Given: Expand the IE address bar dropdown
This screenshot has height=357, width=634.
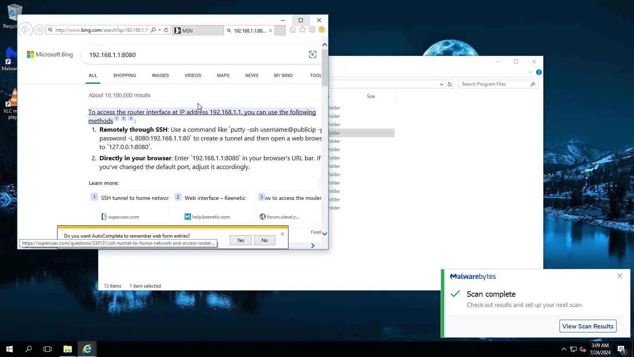Looking at the screenshot, I should (x=160, y=30).
